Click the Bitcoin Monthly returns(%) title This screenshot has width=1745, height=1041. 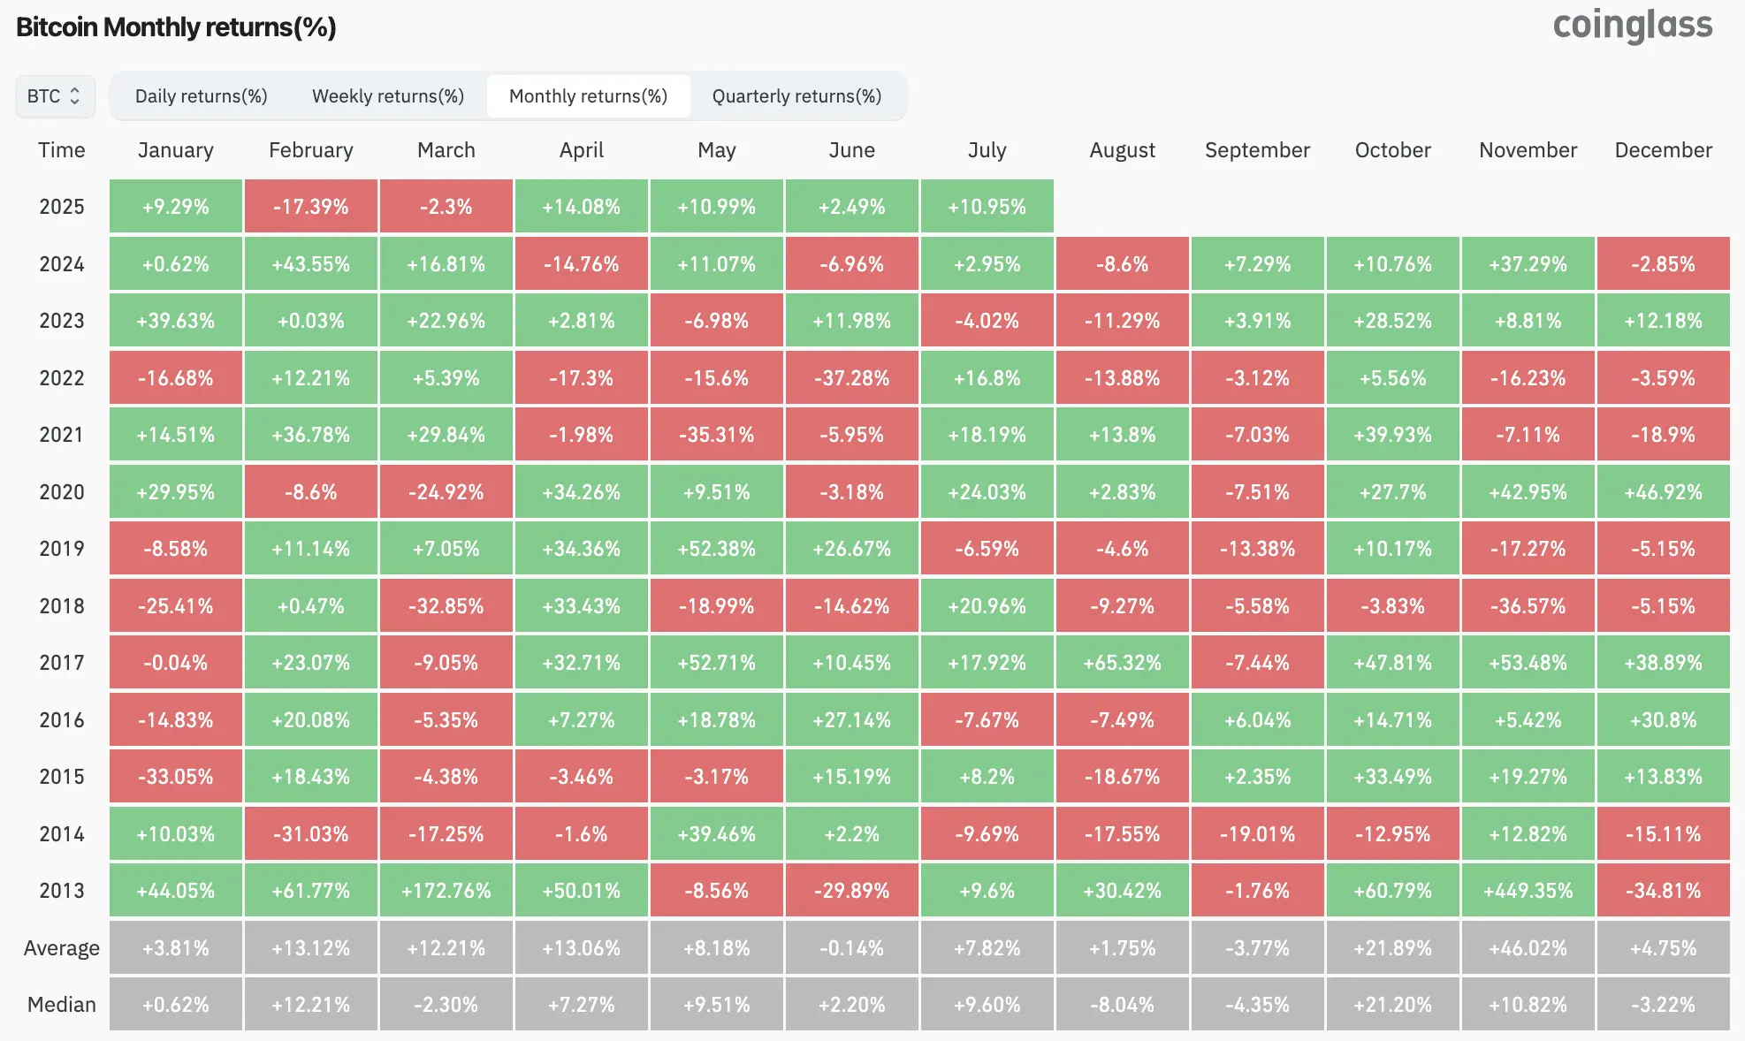point(176,27)
